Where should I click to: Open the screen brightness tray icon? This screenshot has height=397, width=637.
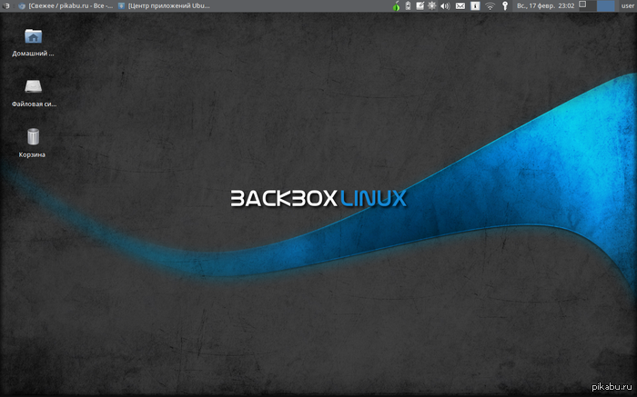(431, 5)
